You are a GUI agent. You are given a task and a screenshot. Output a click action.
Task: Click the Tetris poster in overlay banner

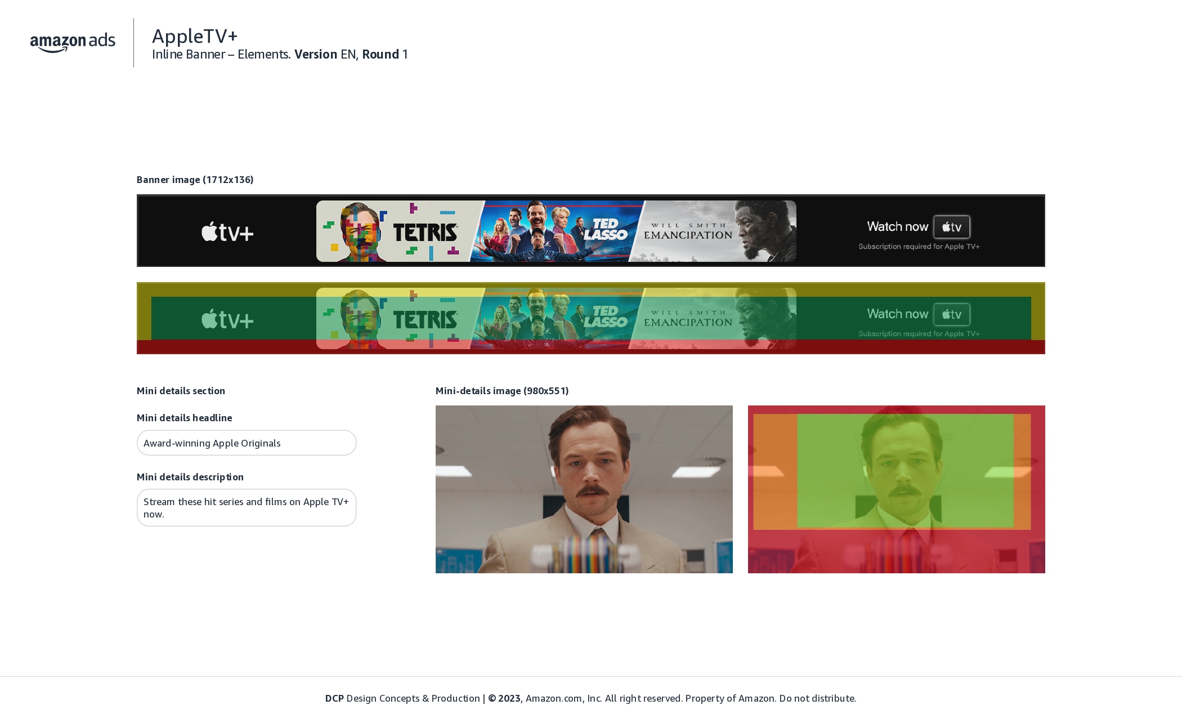397,318
